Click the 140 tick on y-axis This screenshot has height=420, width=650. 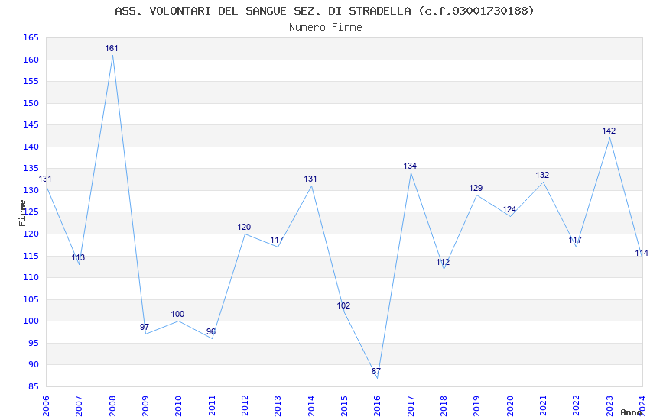tap(31, 147)
